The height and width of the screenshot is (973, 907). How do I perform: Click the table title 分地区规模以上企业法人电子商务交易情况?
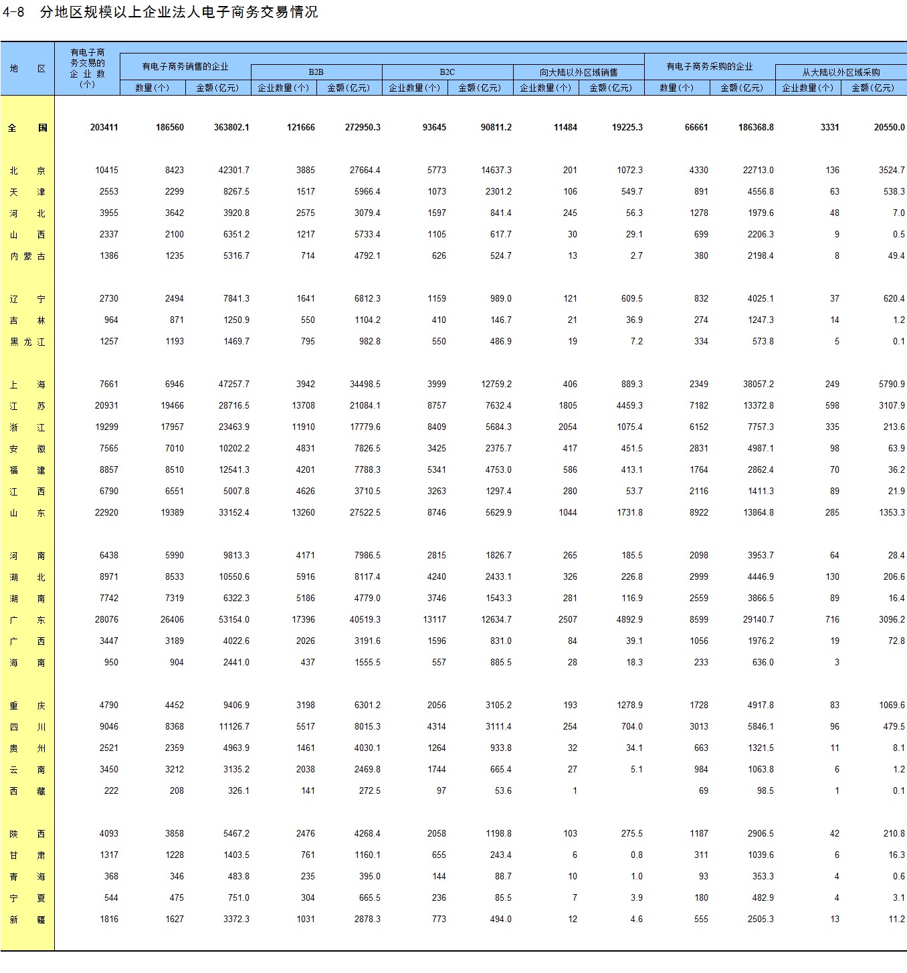[178, 12]
